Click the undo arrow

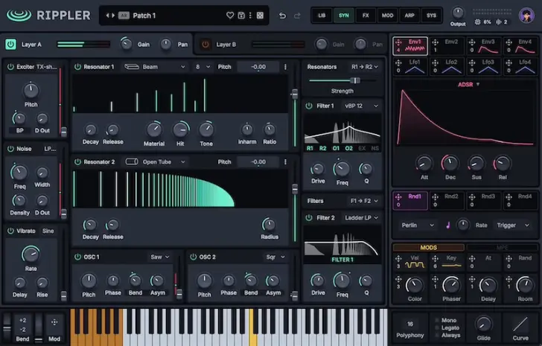[x=282, y=16]
